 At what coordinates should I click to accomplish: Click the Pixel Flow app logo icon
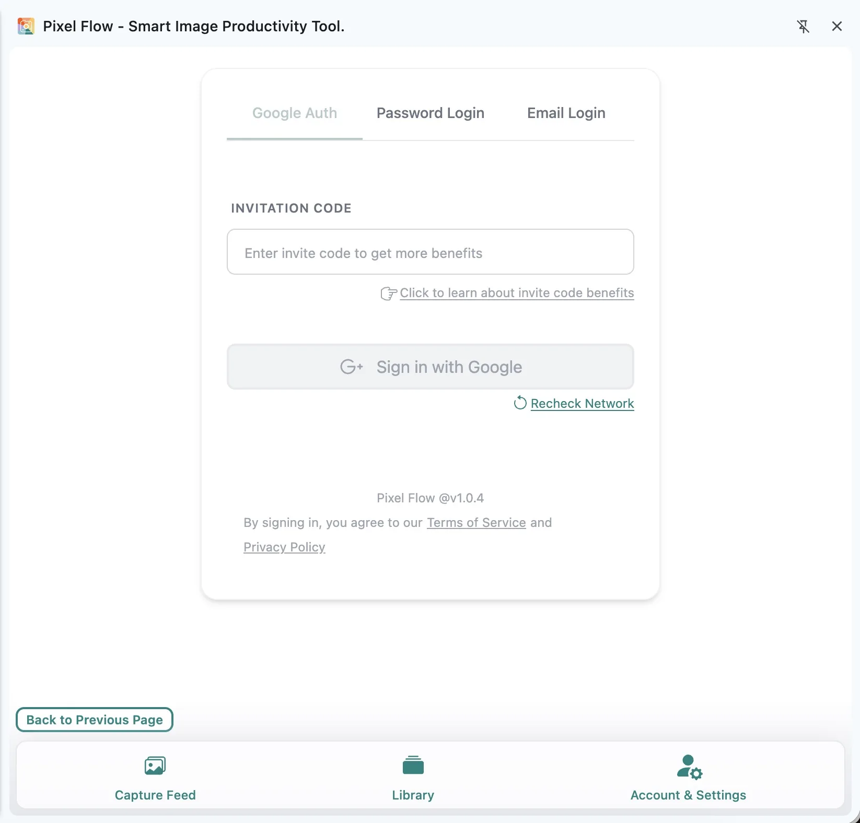(x=26, y=26)
